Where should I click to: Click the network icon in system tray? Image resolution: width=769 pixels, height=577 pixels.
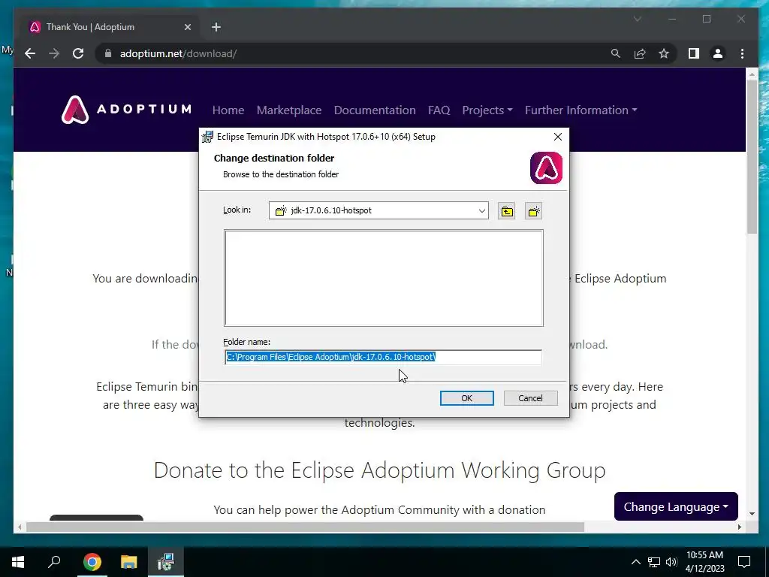[x=654, y=562]
